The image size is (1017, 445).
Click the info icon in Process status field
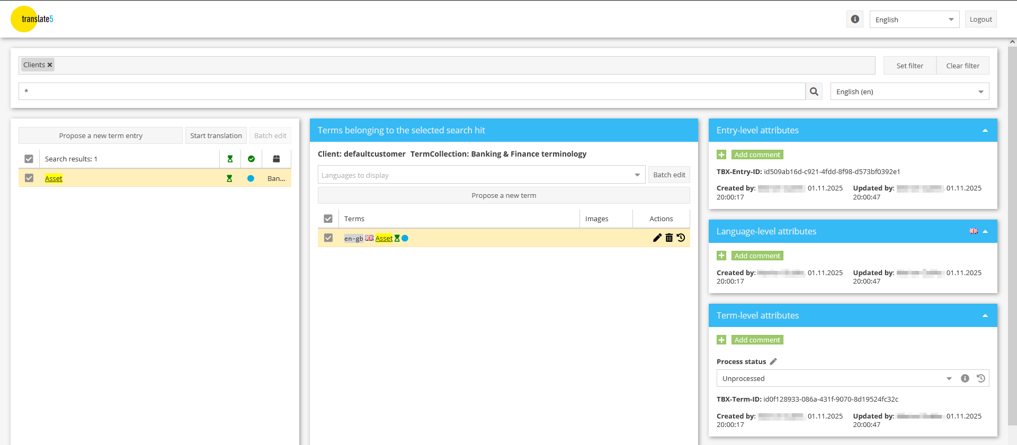click(965, 378)
